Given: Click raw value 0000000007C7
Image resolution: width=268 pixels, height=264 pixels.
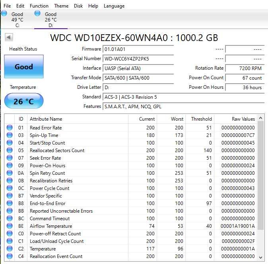Looking at the screenshot, I should point(238,135).
